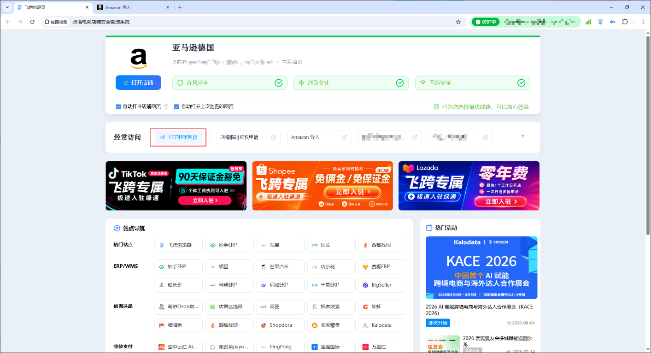Image resolution: width=651 pixels, height=353 pixels.
Task: Toggle the 自动打开店铺网页 checkbox
Action: [x=118, y=106]
